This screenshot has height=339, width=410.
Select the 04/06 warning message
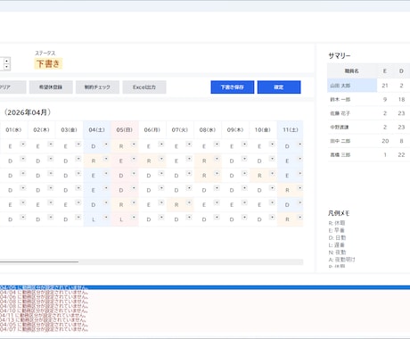point(44,297)
